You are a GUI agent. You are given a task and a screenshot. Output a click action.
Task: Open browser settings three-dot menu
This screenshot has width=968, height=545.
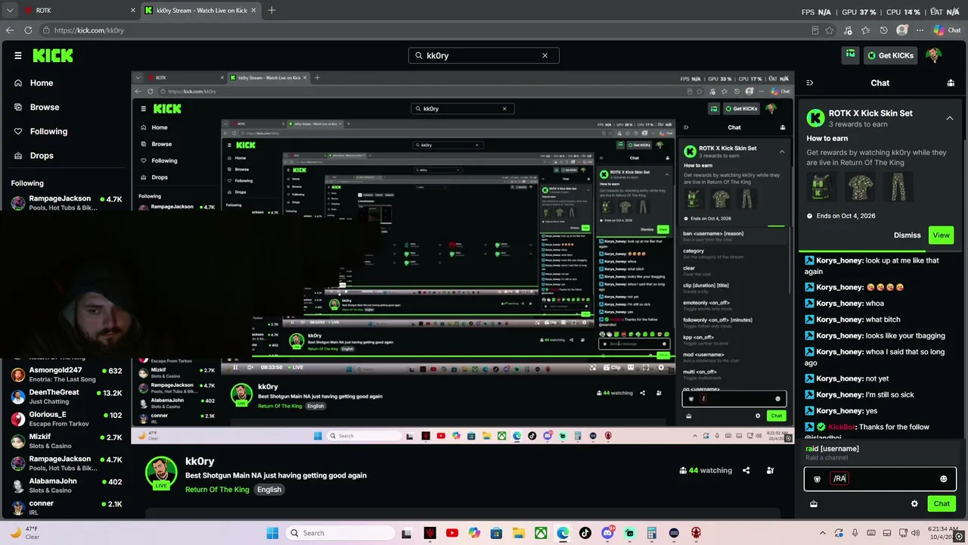pos(920,30)
